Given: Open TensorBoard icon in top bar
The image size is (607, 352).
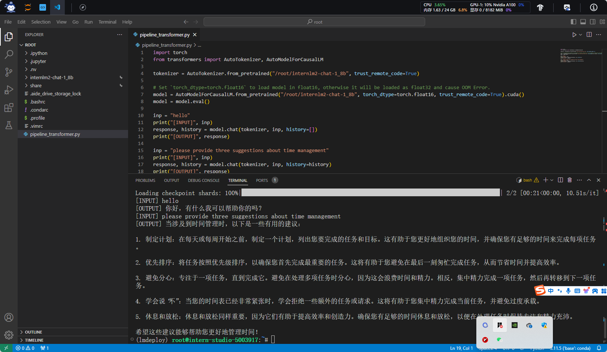Looking at the screenshot, I should point(540,7).
